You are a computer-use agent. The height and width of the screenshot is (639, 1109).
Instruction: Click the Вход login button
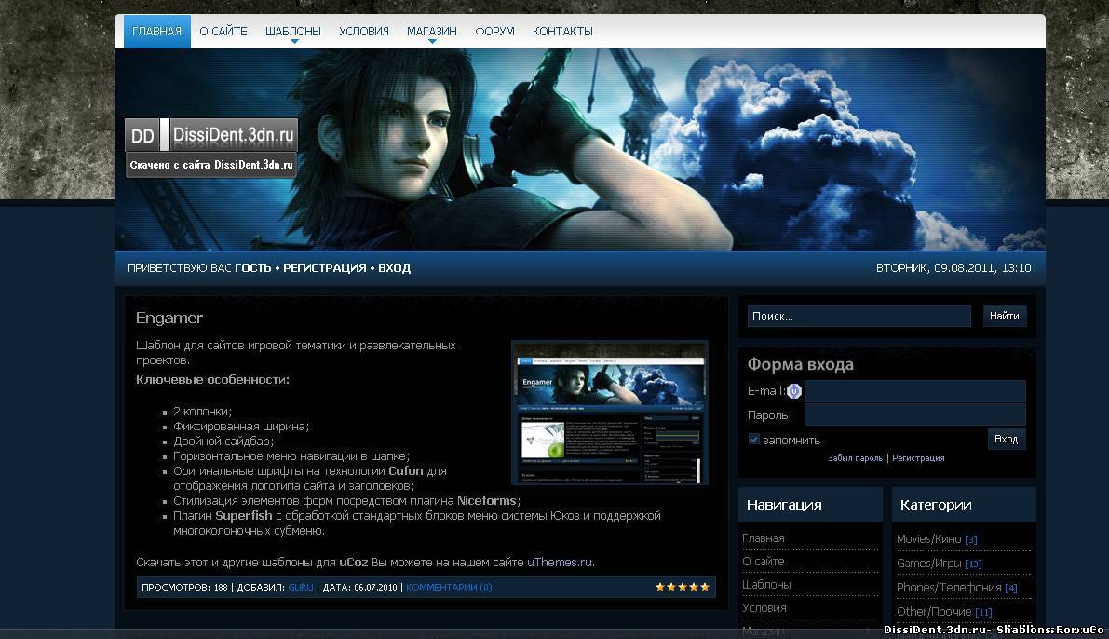click(1006, 440)
